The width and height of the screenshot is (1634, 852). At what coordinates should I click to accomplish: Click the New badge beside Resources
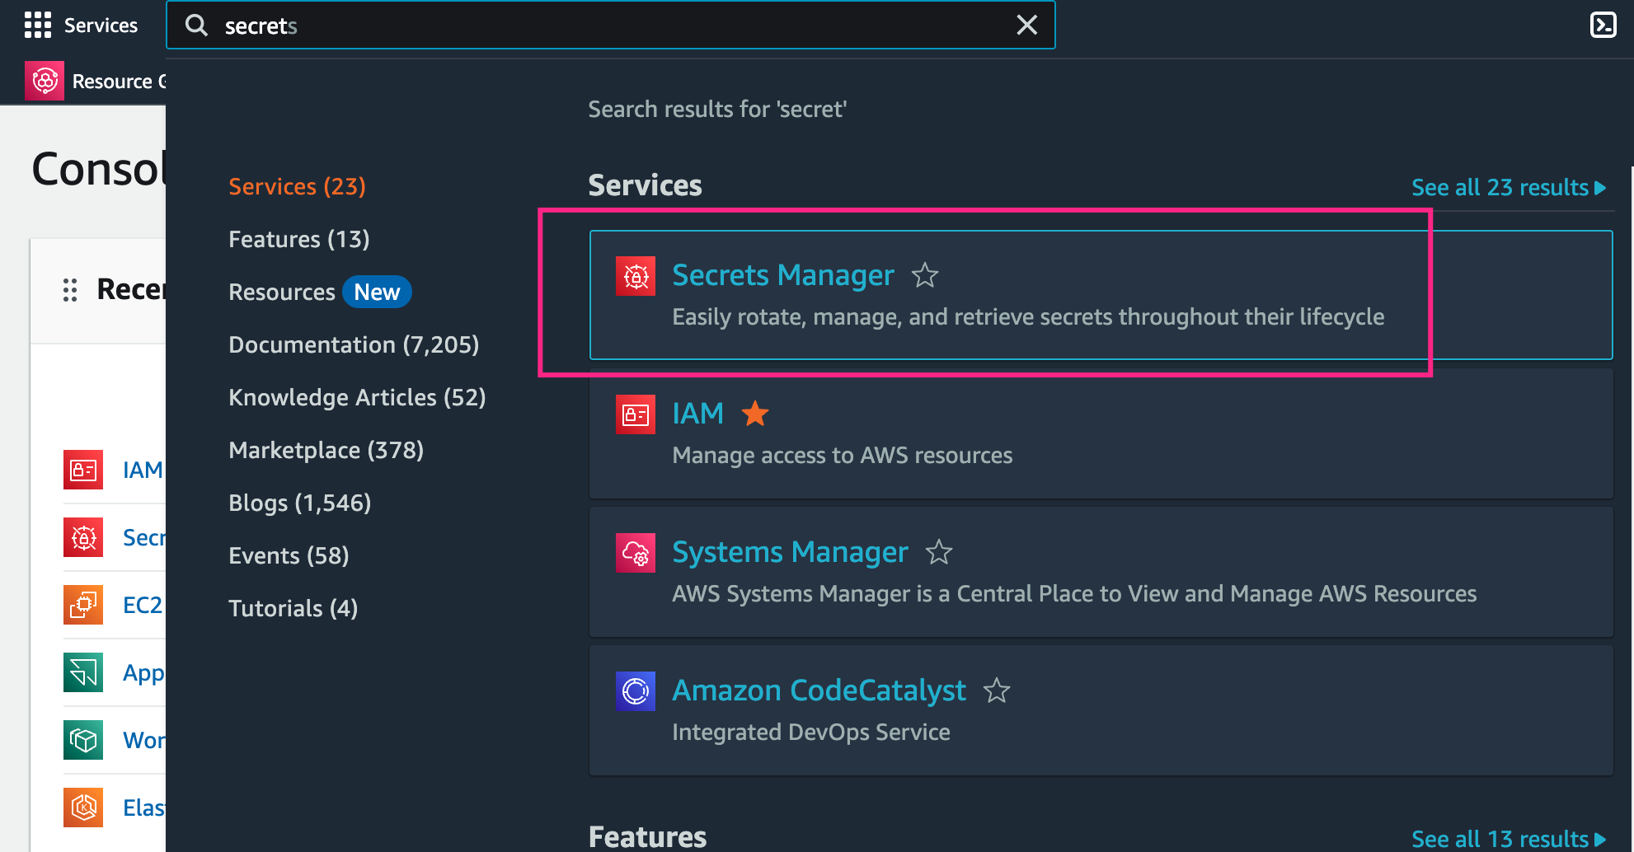pyautogui.click(x=377, y=292)
